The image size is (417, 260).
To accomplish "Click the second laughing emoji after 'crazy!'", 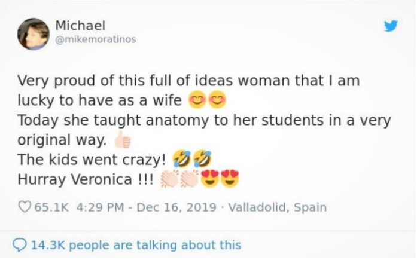I will point(202,160).
